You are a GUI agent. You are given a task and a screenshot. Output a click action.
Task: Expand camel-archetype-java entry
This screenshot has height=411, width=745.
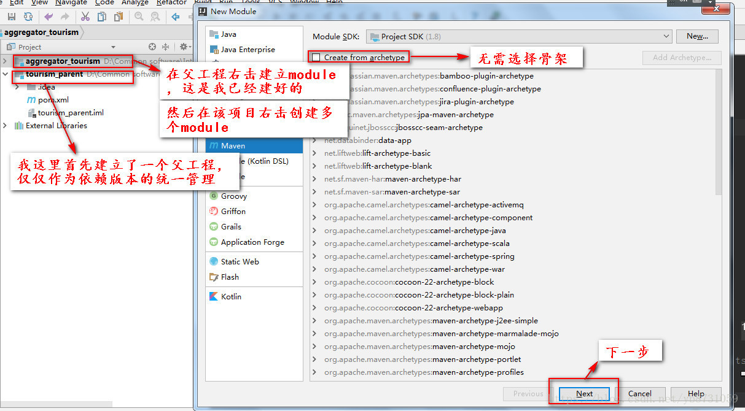click(x=315, y=231)
